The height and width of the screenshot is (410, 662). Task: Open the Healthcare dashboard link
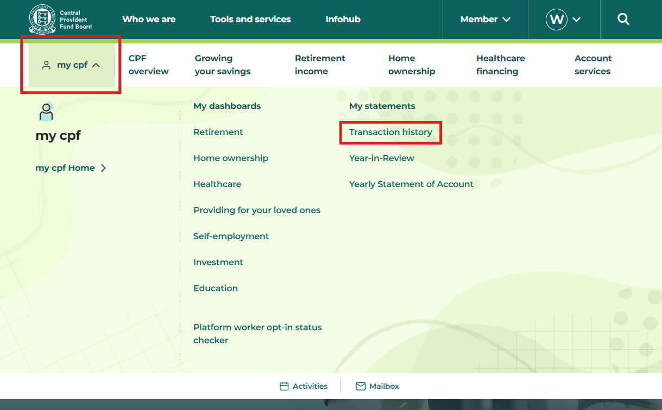click(217, 184)
